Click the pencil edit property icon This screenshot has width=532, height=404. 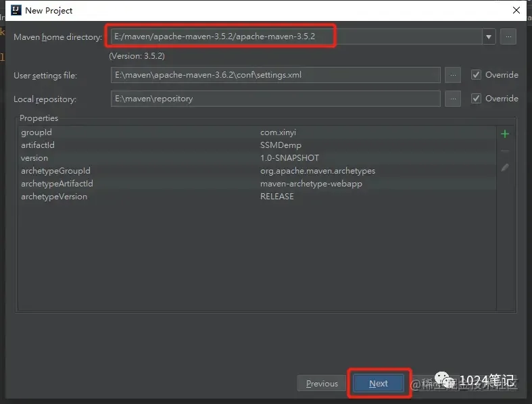[504, 168]
